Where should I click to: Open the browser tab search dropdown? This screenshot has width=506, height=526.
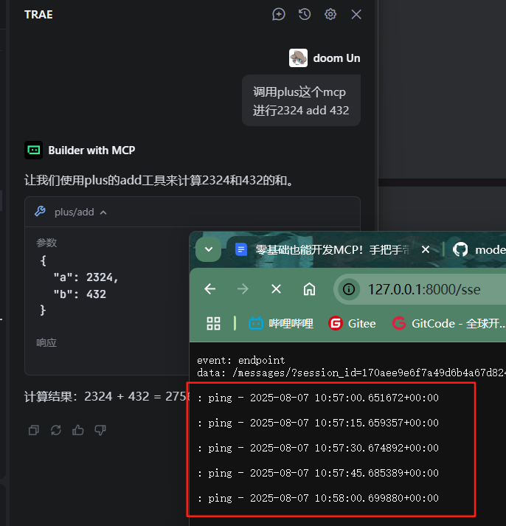tap(209, 249)
